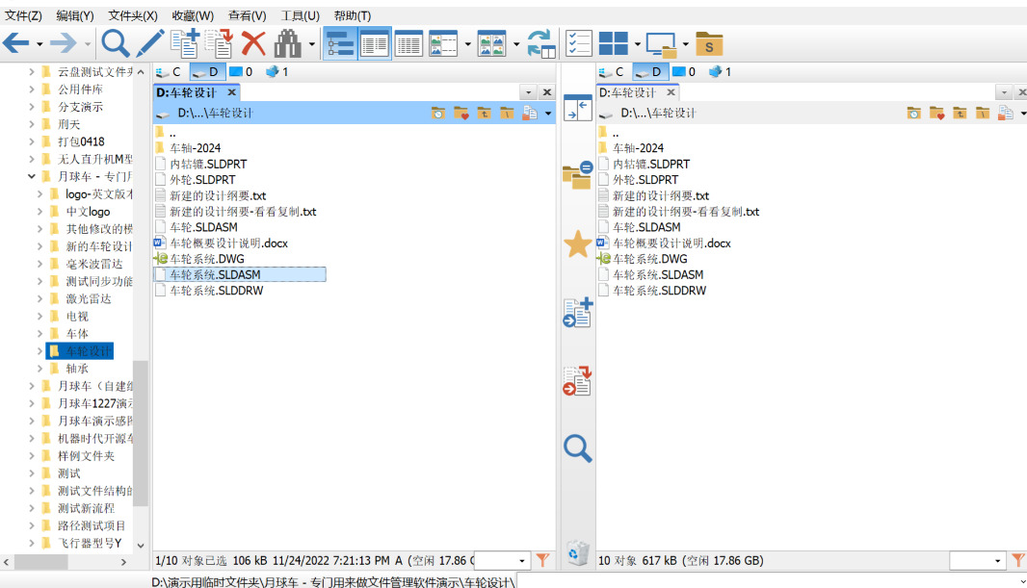Click the left pane network drive 1 button
The width and height of the screenshot is (1027, 588).
coord(277,72)
